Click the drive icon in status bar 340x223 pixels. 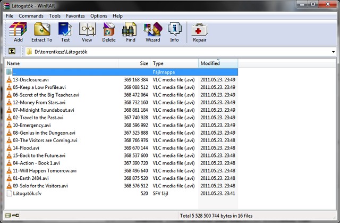point(8,216)
